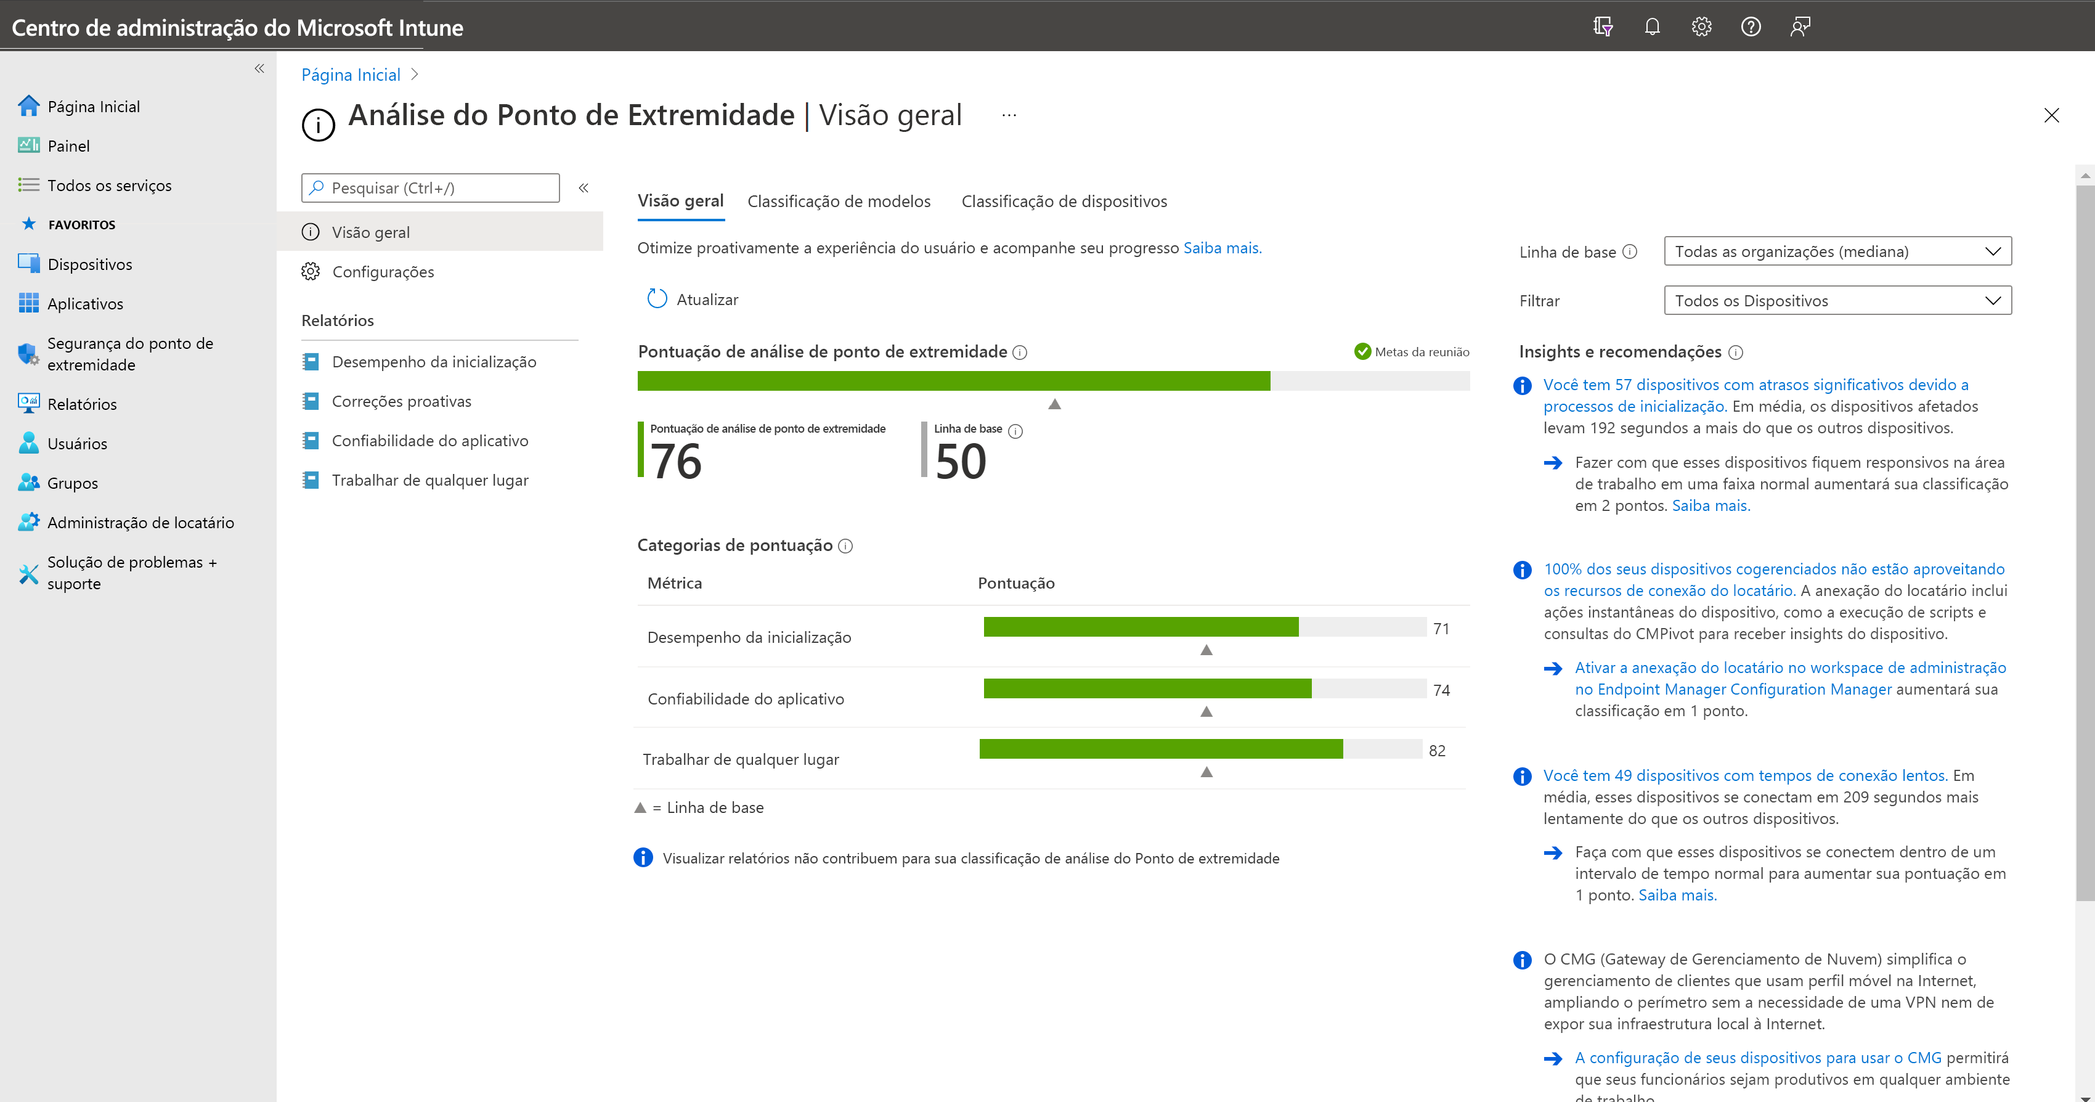Viewport: 2095px width, 1102px height.
Task: Click the Relatórios sidebar icon
Action: [28, 404]
